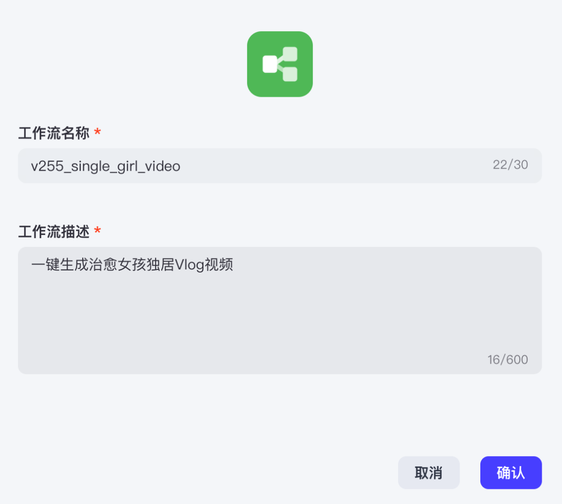The width and height of the screenshot is (562, 504).
Task: Click the green workflow icon
Action: tap(279, 64)
